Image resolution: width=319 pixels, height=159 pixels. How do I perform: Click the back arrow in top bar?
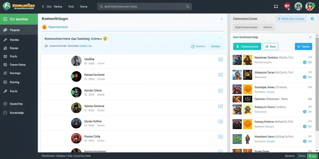click(43, 7)
